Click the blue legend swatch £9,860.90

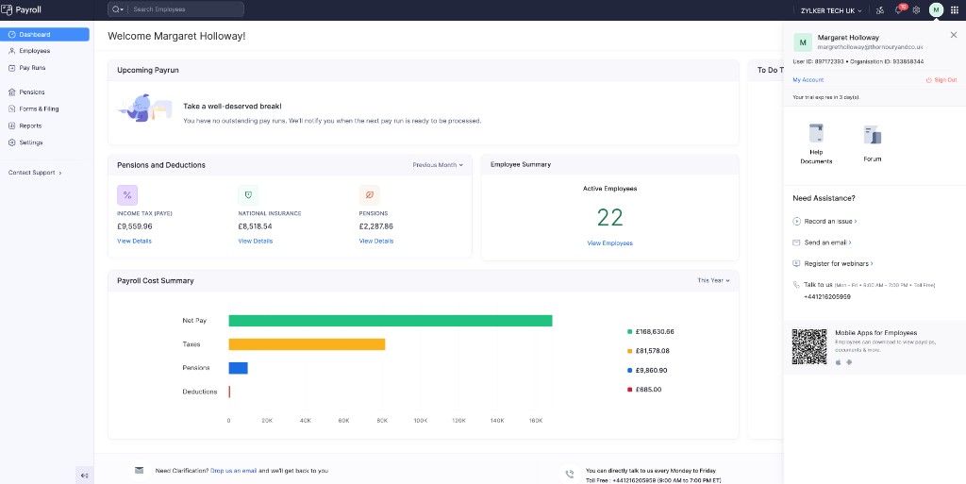(629, 371)
